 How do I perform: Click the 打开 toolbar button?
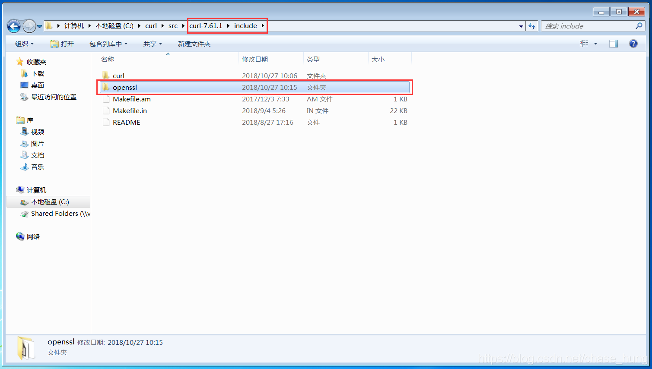tap(62, 44)
